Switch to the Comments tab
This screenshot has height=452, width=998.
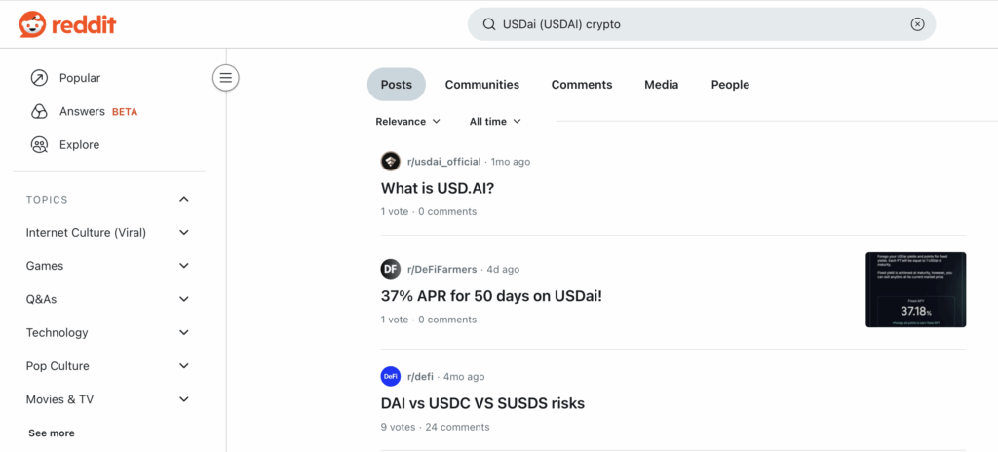[581, 85]
